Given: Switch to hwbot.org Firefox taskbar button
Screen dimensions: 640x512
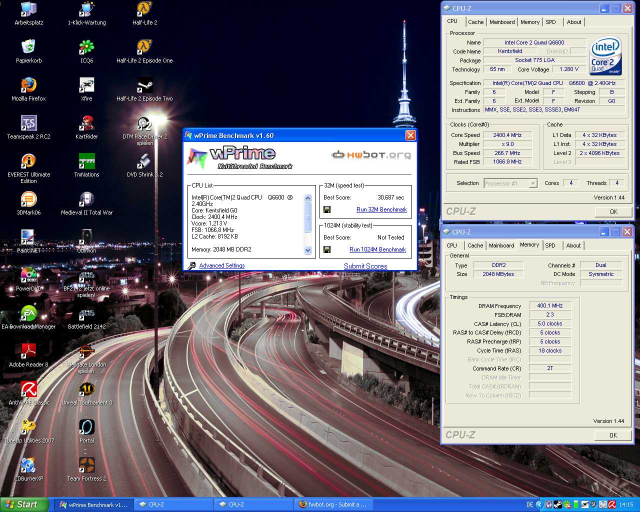Looking at the screenshot, I should (x=334, y=504).
